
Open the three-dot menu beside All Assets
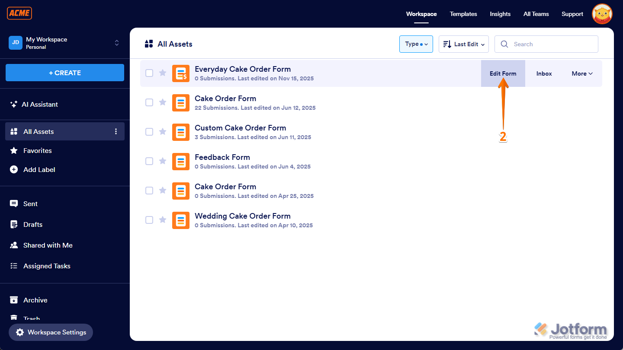116,131
